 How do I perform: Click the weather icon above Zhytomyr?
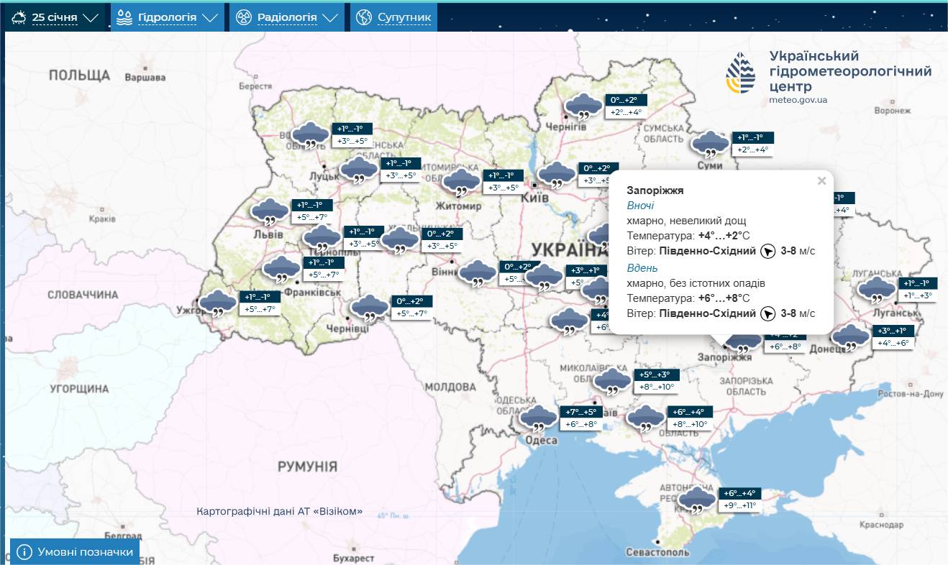(x=461, y=183)
